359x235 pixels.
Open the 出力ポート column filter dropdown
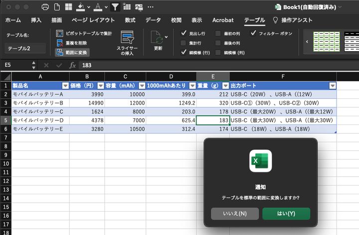pos(333,85)
